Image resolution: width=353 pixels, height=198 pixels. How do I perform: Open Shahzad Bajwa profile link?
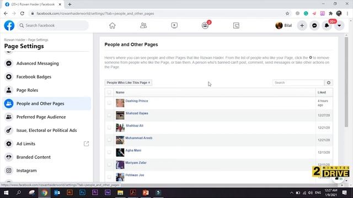point(137,113)
